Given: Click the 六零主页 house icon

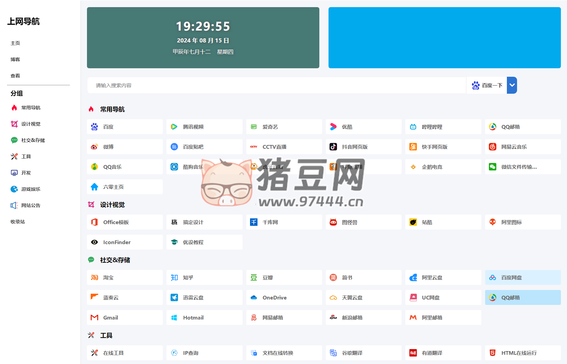Looking at the screenshot, I should [x=94, y=187].
